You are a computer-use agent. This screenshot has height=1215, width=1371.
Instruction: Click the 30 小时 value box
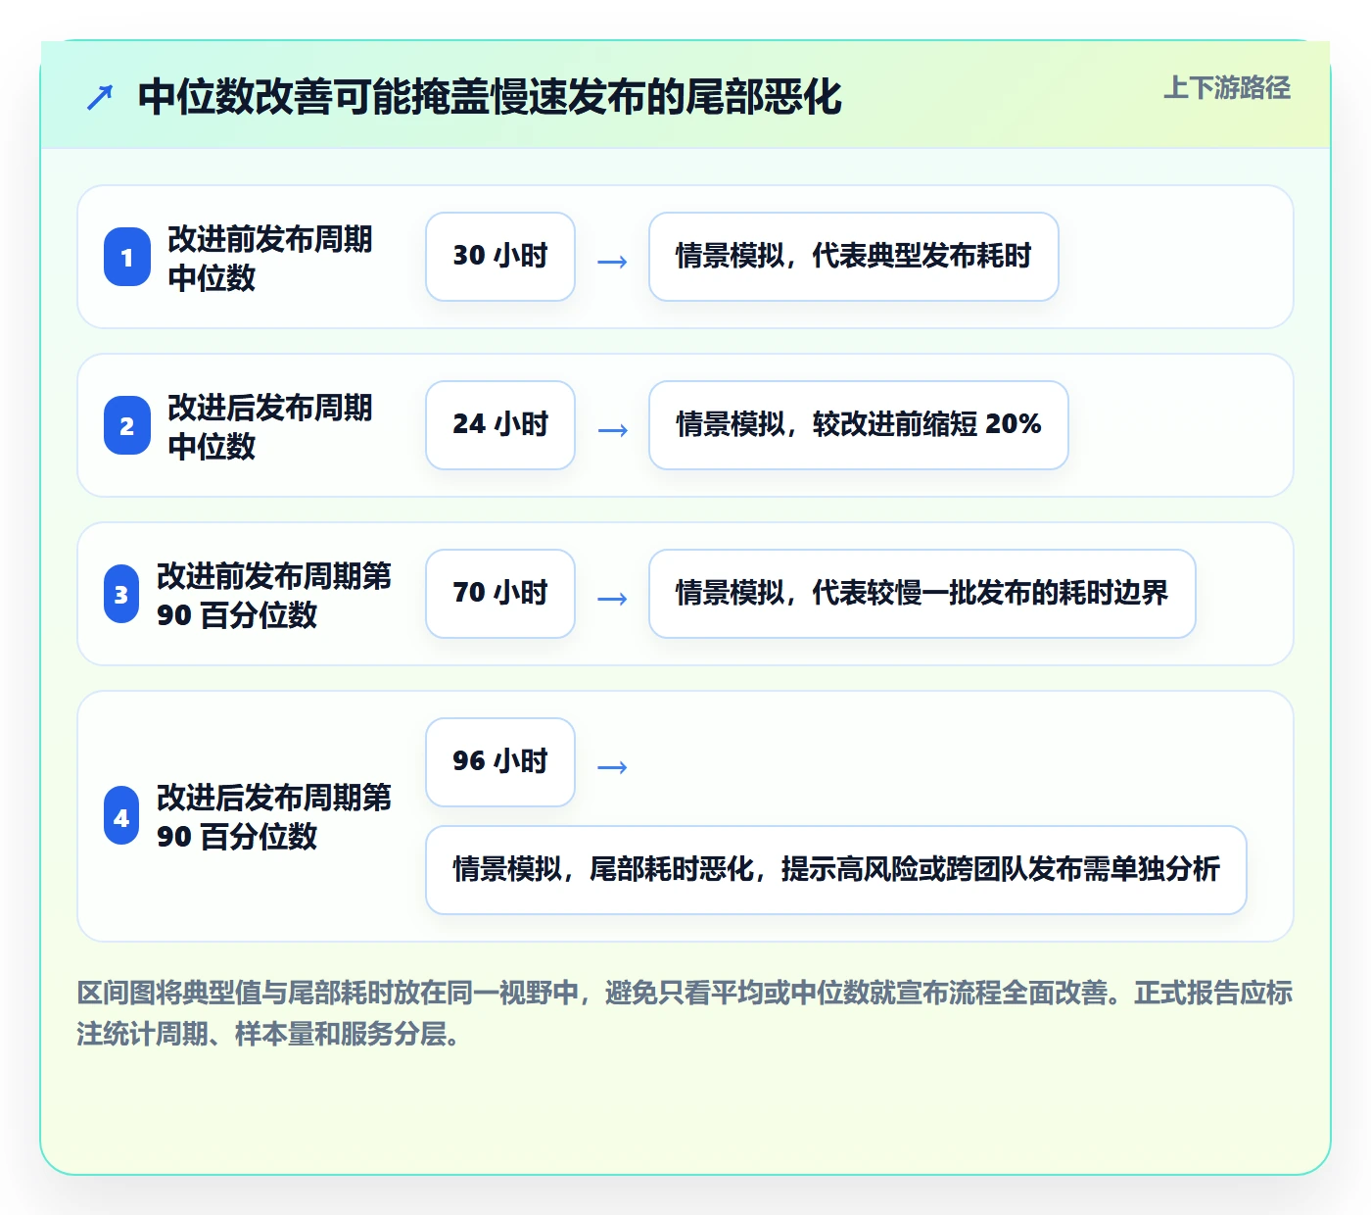tap(500, 257)
